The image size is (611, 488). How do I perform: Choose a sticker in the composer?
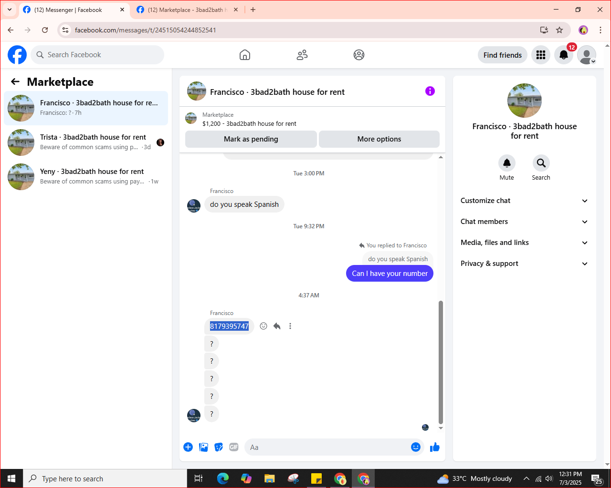click(x=219, y=447)
